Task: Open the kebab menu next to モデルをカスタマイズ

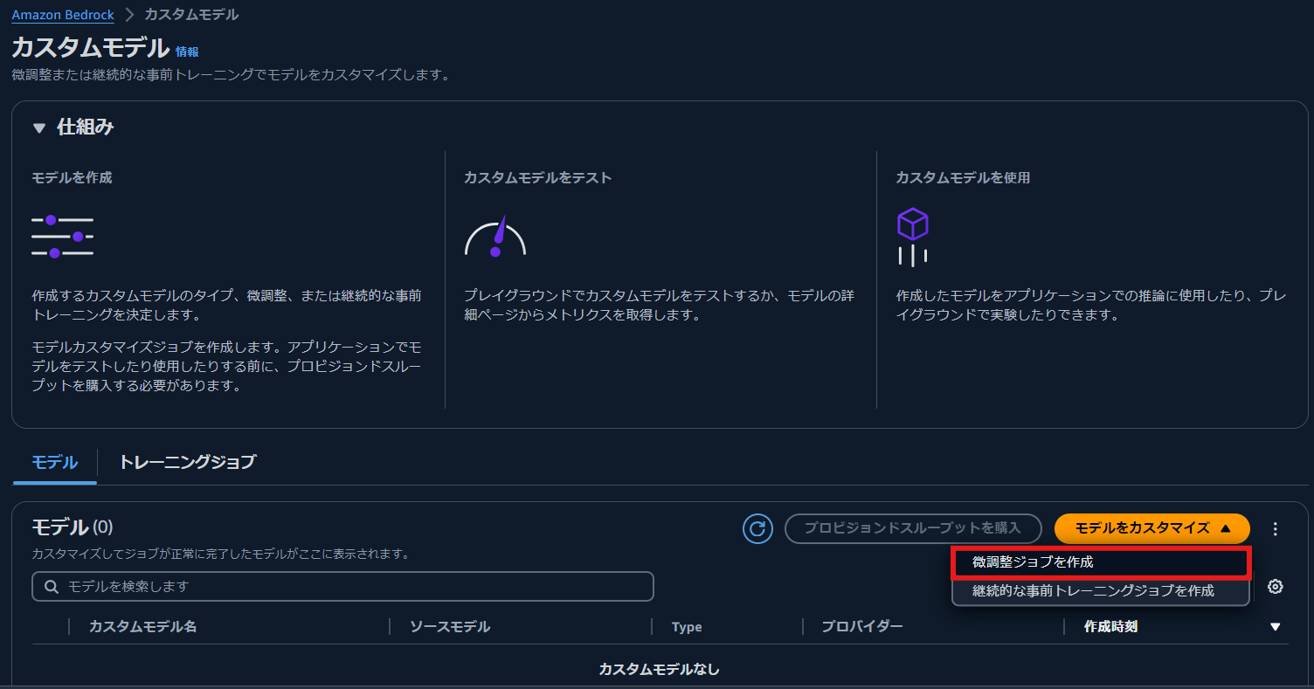Action: (1275, 528)
